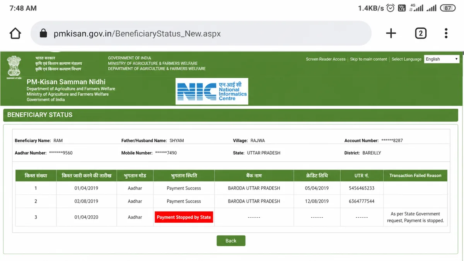Click the date 01/04/2020 cell

pyautogui.click(x=86, y=217)
